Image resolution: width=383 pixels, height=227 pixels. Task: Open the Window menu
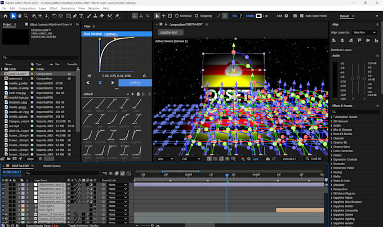(x=93, y=8)
